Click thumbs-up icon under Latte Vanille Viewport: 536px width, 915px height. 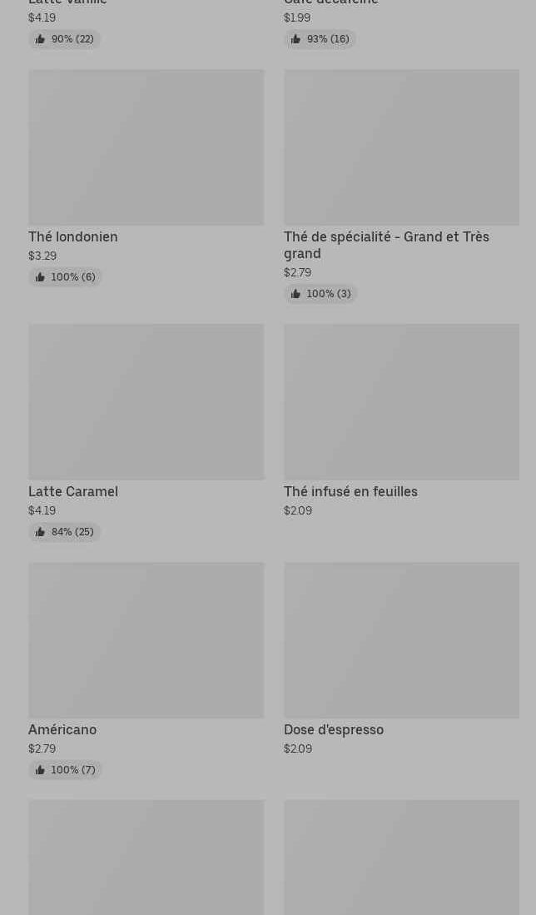coord(40,39)
